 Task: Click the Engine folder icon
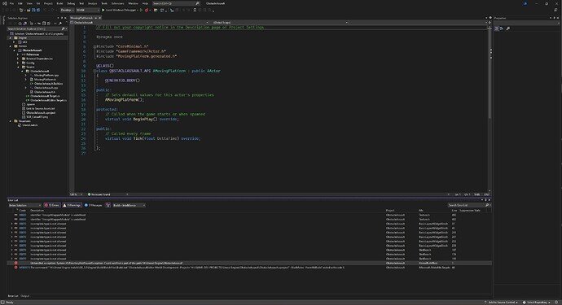click(x=15, y=37)
